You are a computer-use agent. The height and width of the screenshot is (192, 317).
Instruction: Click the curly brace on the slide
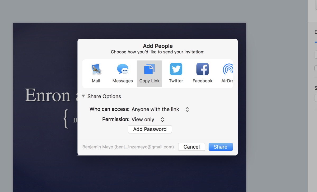click(x=66, y=119)
